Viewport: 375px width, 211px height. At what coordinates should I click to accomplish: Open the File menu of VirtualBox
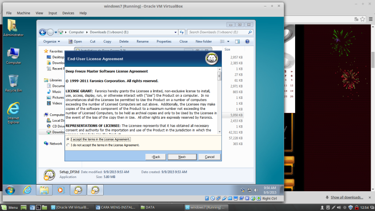click(9, 13)
